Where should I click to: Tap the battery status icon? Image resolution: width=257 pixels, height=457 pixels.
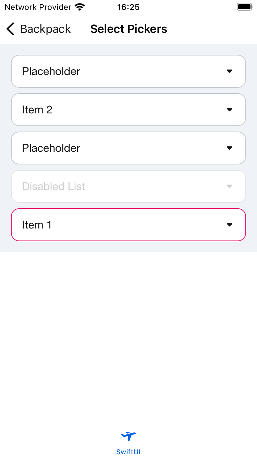(x=244, y=7)
